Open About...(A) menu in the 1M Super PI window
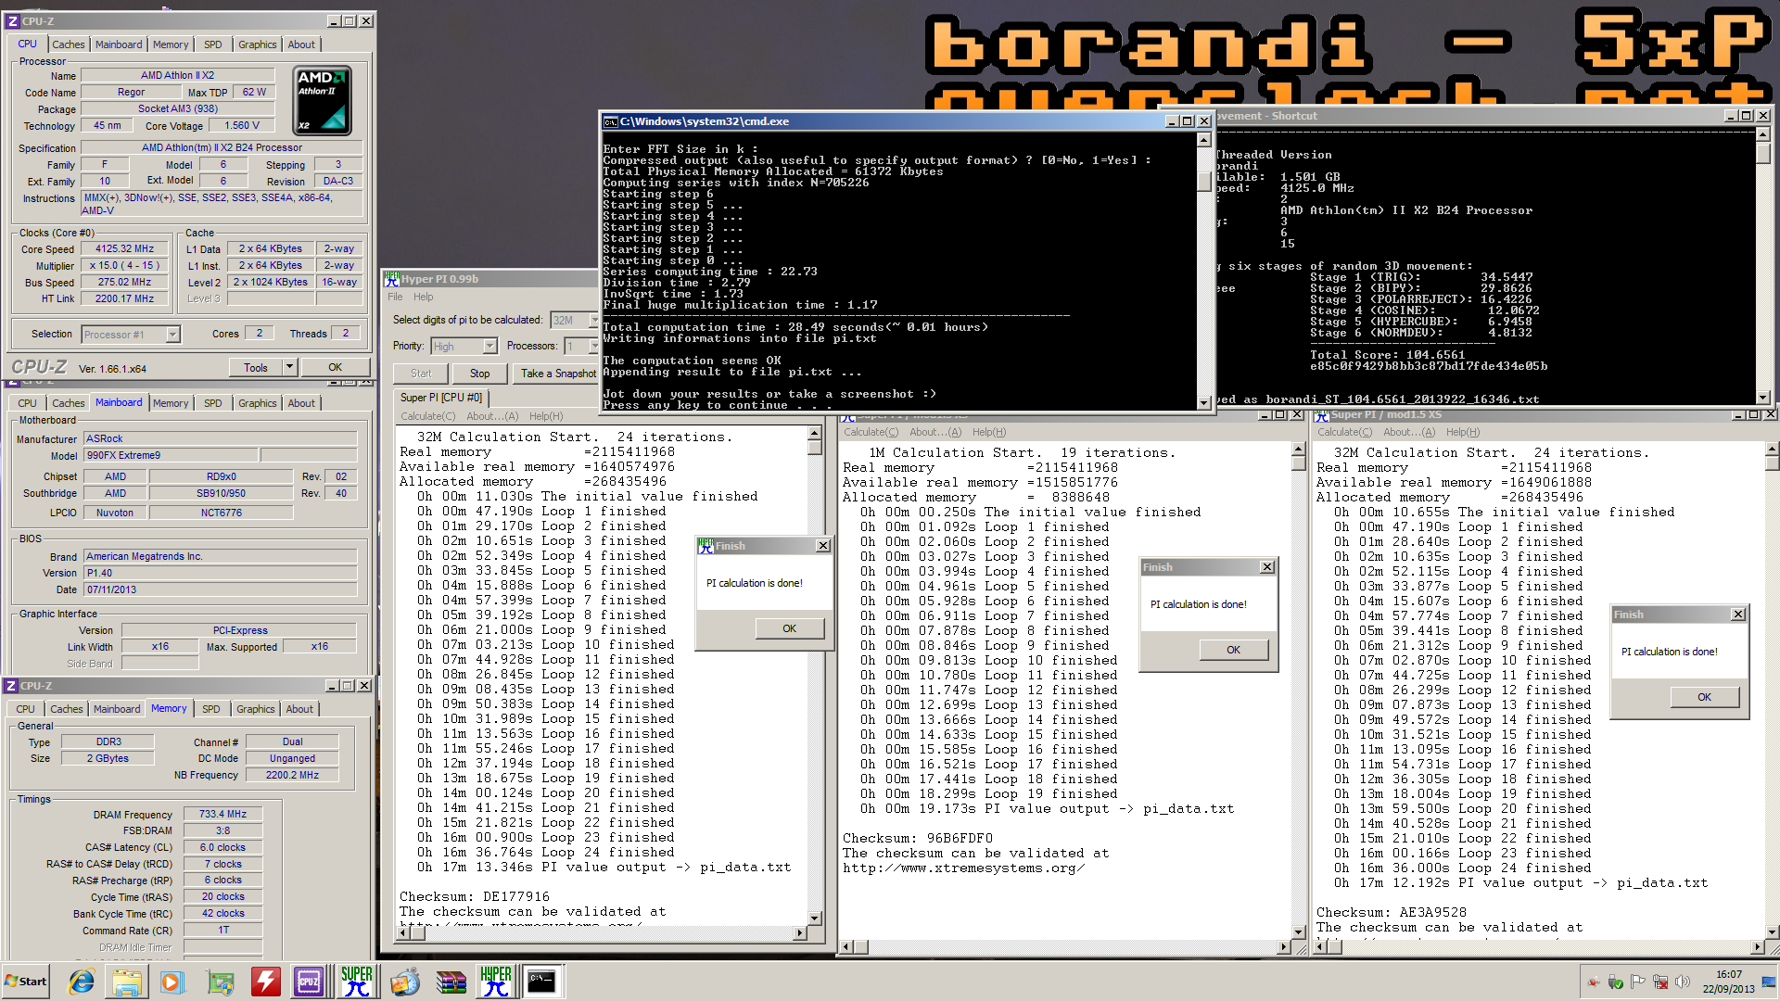Screen dimensions: 1780x1001 coord(935,432)
